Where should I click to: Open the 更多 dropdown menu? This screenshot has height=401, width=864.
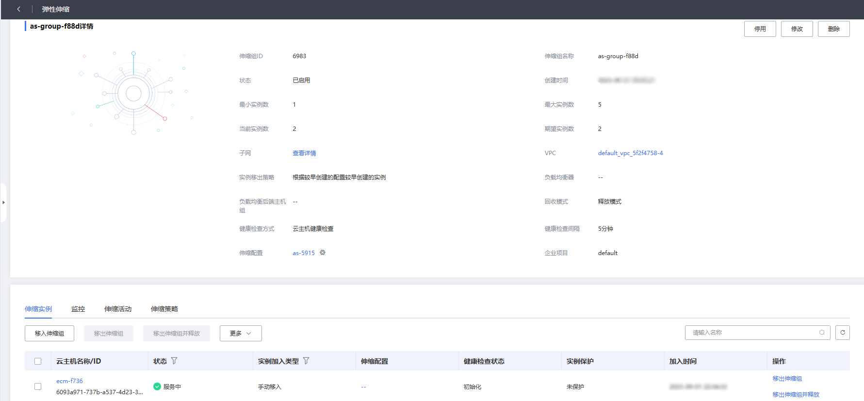tap(241, 334)
